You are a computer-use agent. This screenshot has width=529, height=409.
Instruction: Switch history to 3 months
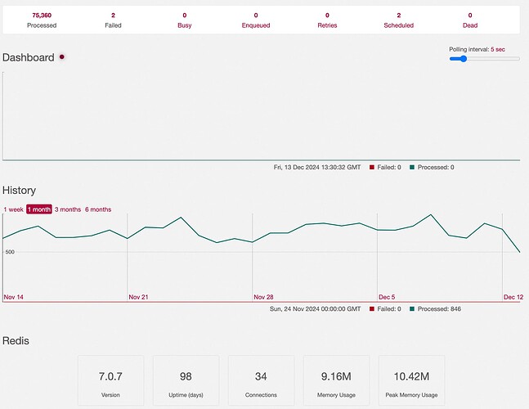point(68,209)
